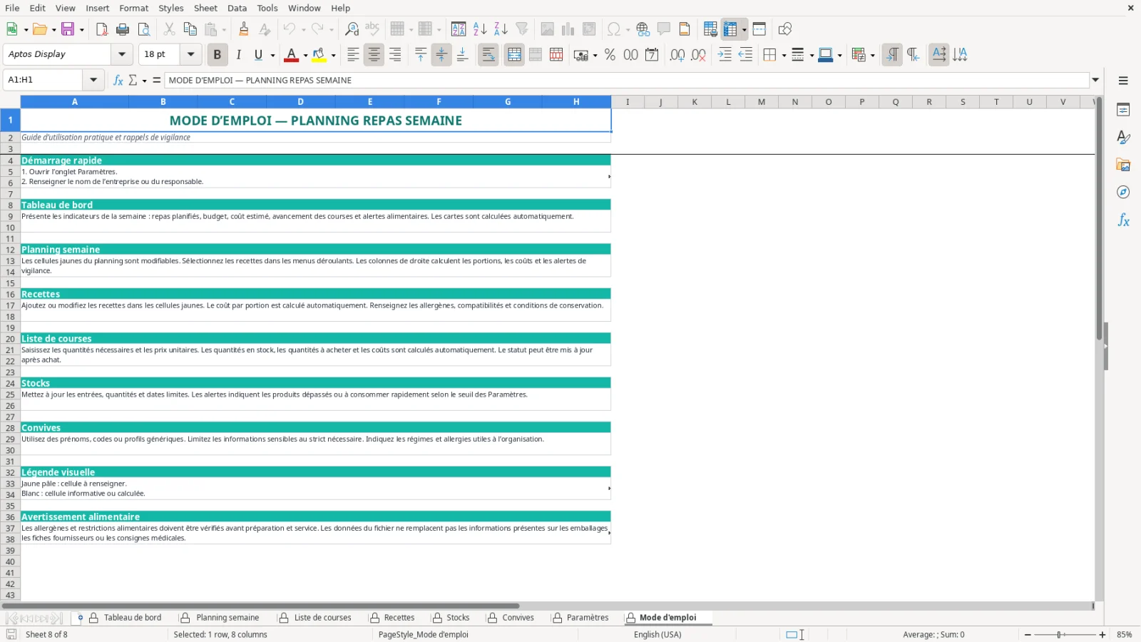Toggle Wrap Text
This screenshot has height=642, width=1141.
488,55
